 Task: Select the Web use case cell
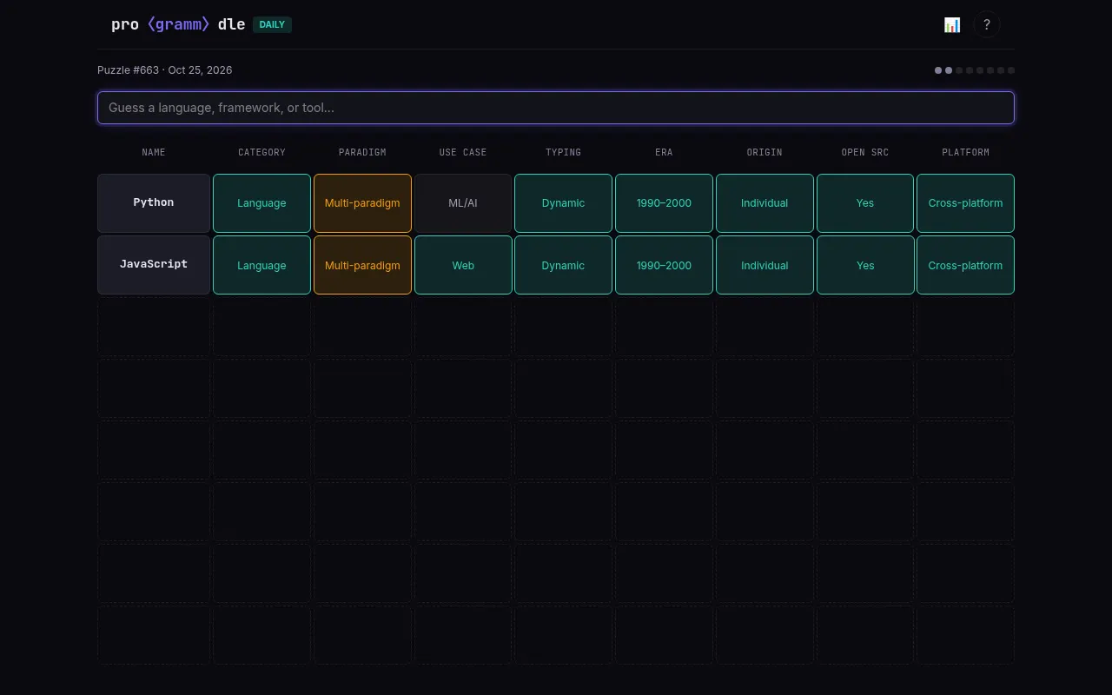(463, 265)
